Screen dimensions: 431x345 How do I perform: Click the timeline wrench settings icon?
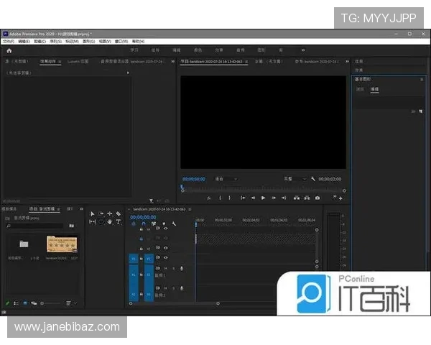(x=174, y=224)
